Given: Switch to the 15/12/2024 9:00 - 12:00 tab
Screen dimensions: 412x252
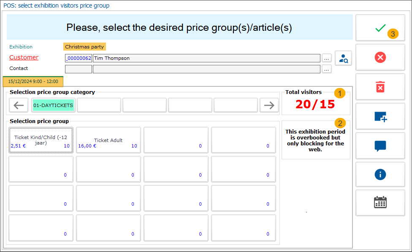Looking at the screenshot, I should (33, 81).
